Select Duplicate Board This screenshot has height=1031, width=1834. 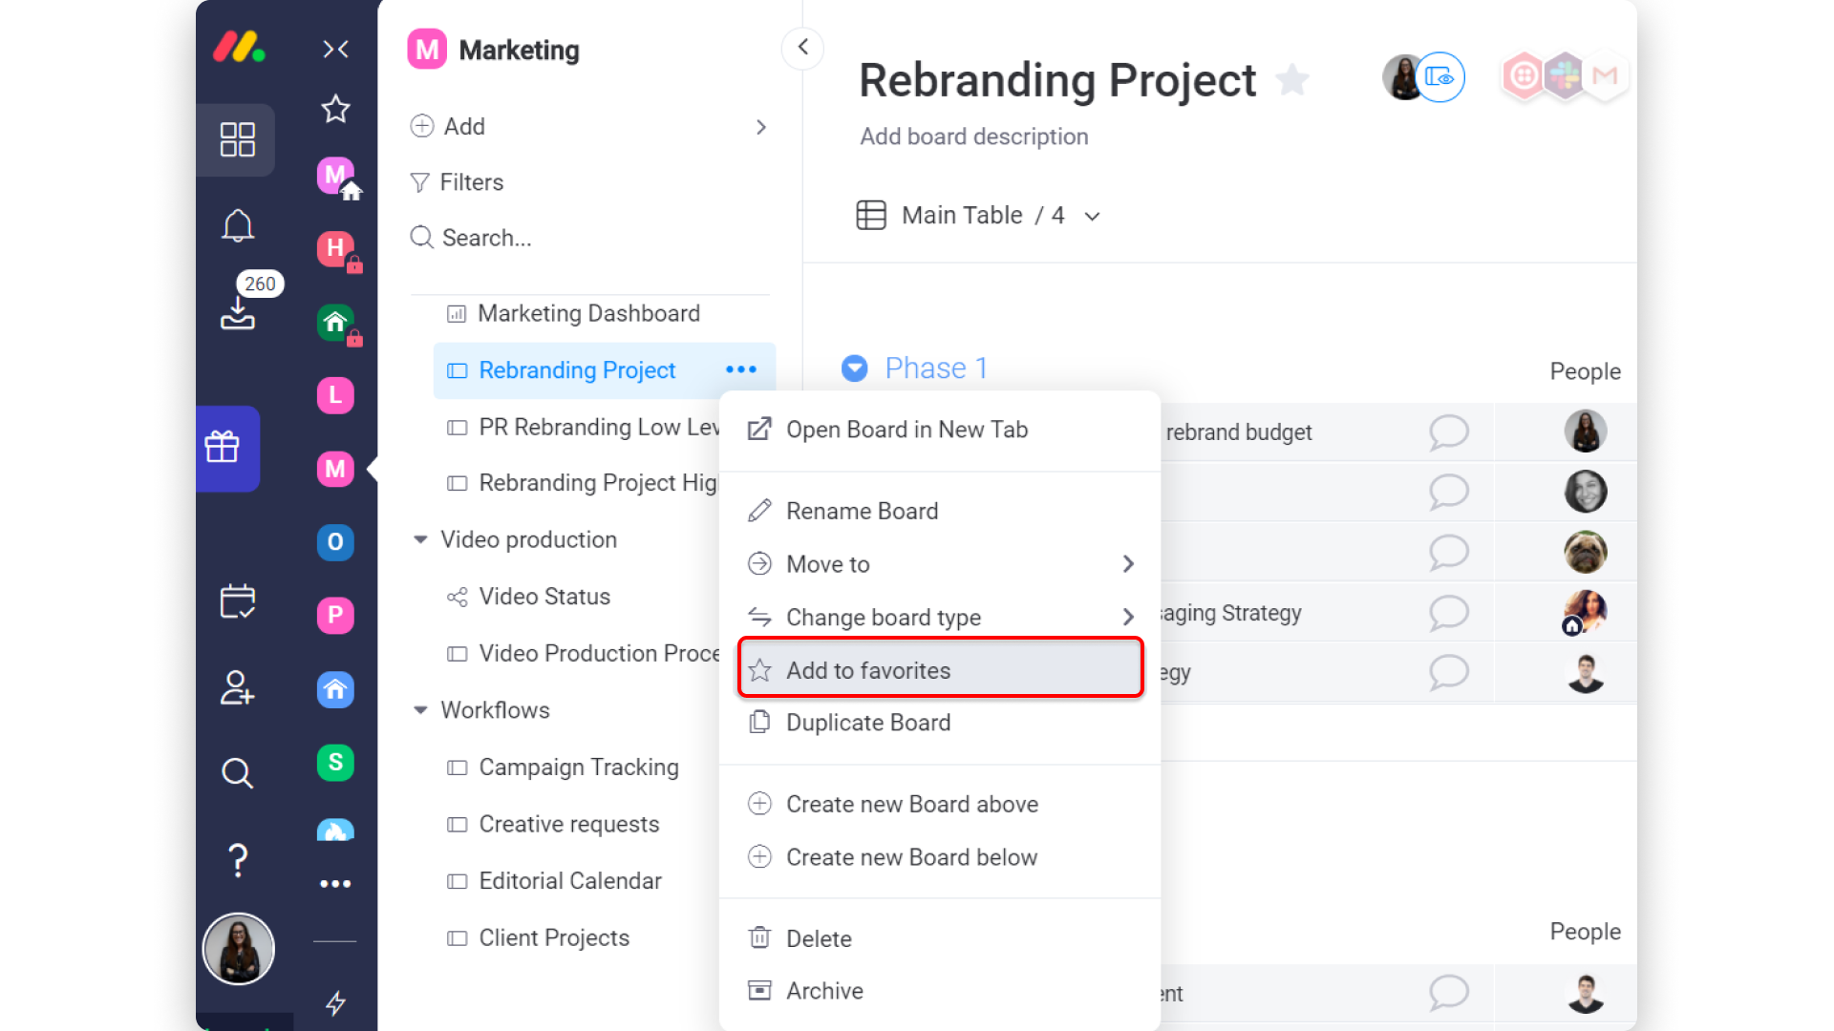click(x=940, y=723)
